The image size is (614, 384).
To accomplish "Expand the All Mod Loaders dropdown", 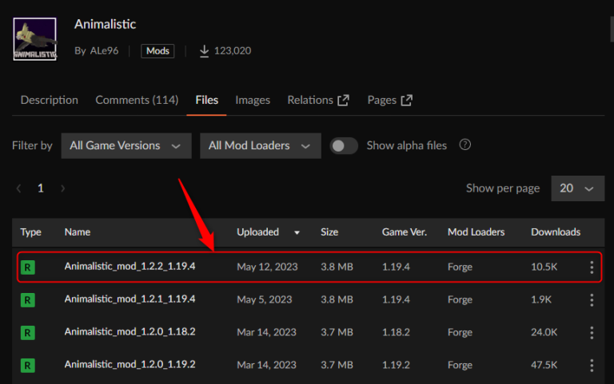I will pyautogui.click(x=260, y=145).
